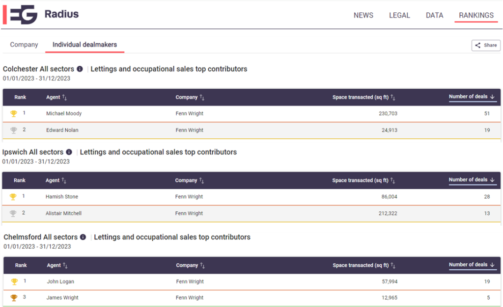The width and height of the screenshot is (503, 307).
Task: Click the 24,913 space transacted value
Action: coord(390,130)
